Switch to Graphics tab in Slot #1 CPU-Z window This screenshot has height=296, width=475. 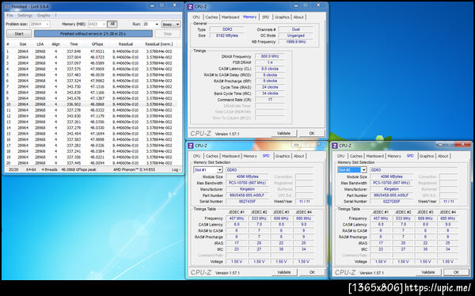(x=283, y=156)
